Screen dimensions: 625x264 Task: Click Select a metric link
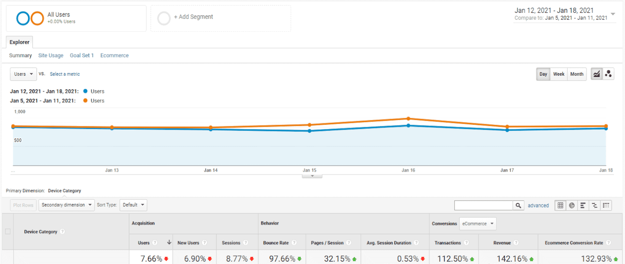[x=65, y=74]
